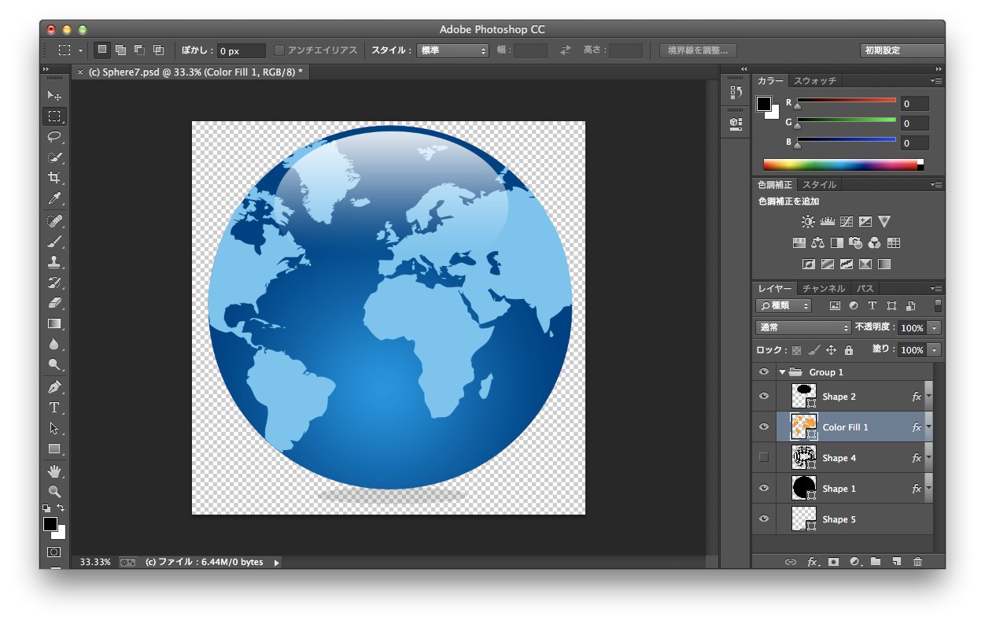Click the Shape 1 layer thumbnail

click(802, 489)
